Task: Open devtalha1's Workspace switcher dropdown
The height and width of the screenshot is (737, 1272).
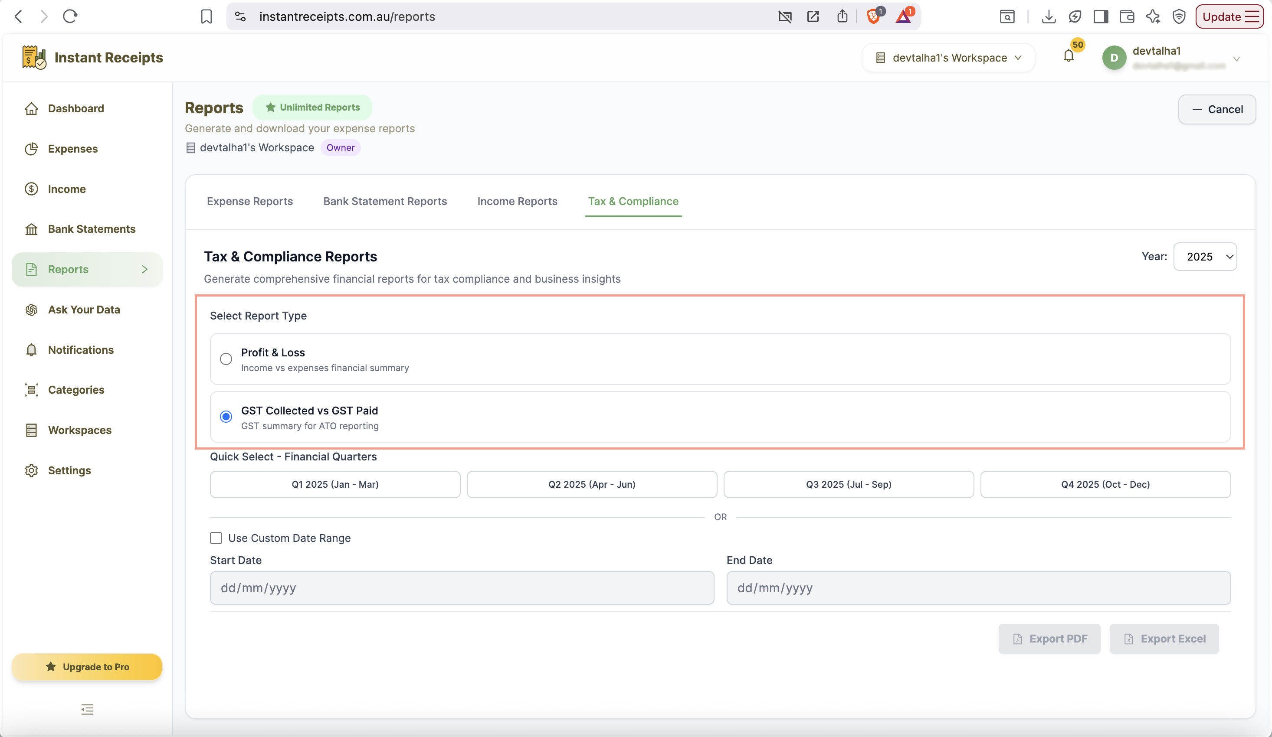Action: (x=948, y=58)
